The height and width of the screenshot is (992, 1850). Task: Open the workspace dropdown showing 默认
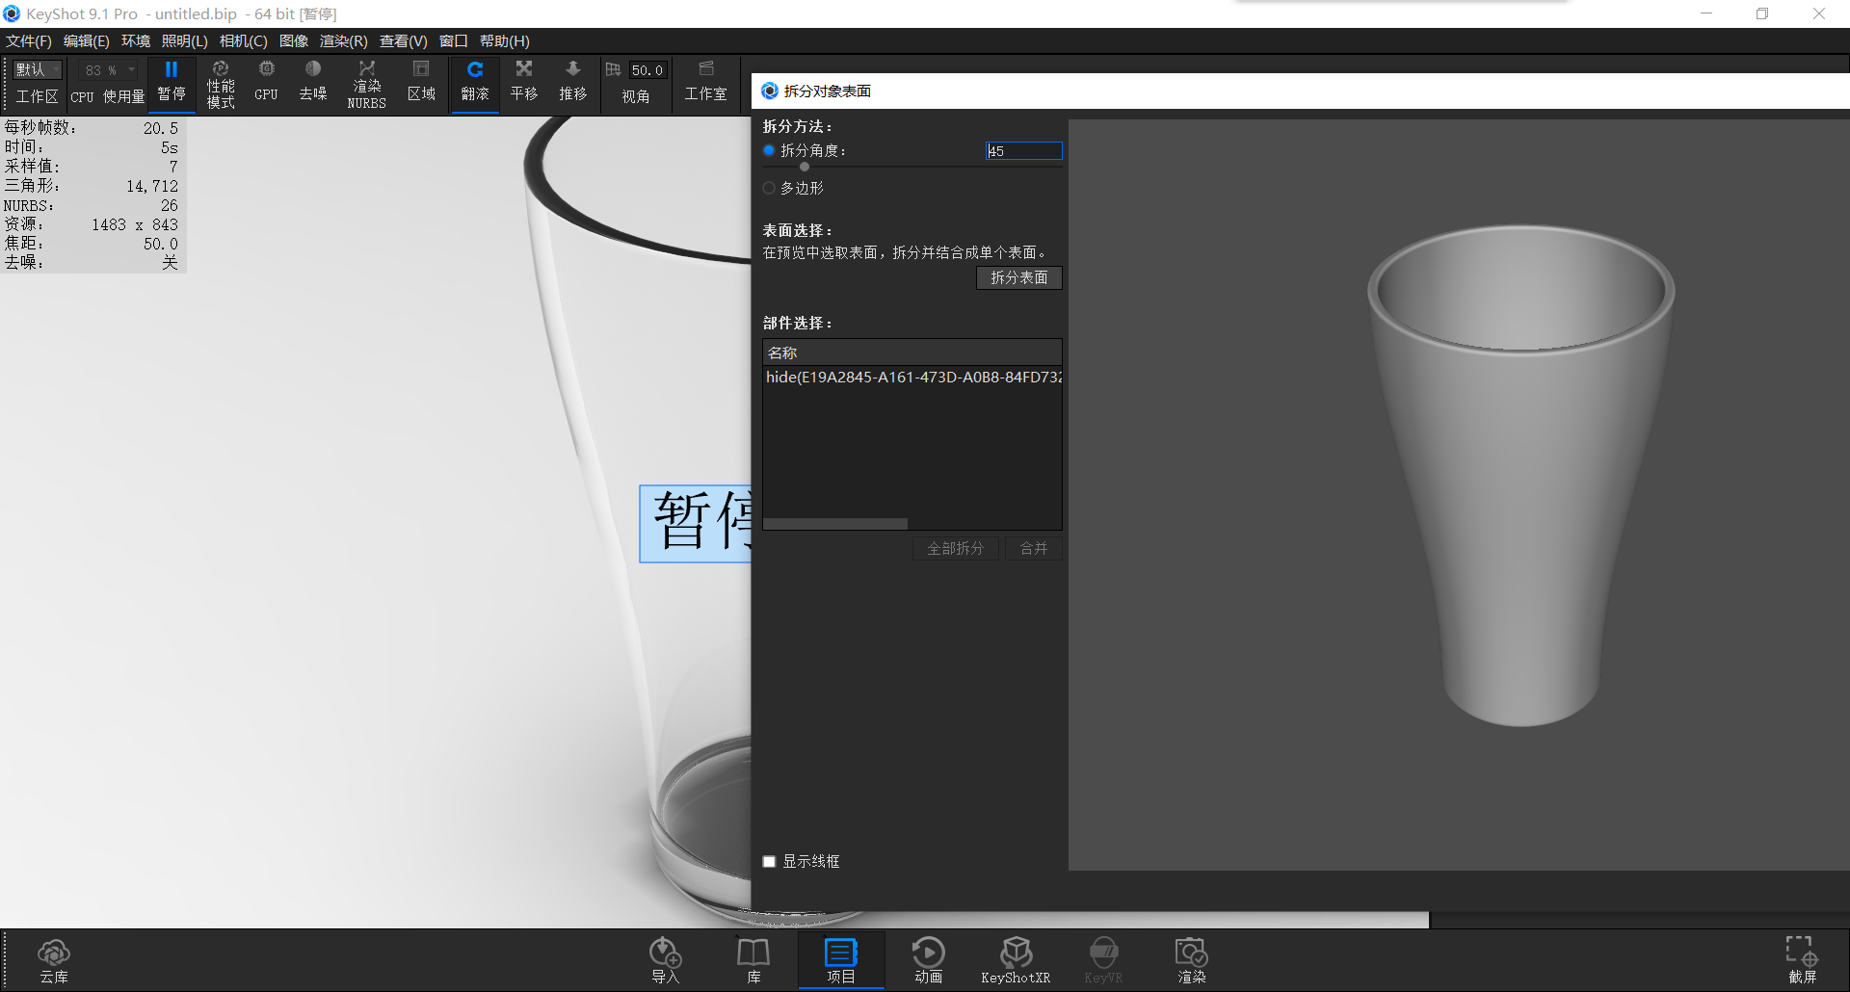36,68
